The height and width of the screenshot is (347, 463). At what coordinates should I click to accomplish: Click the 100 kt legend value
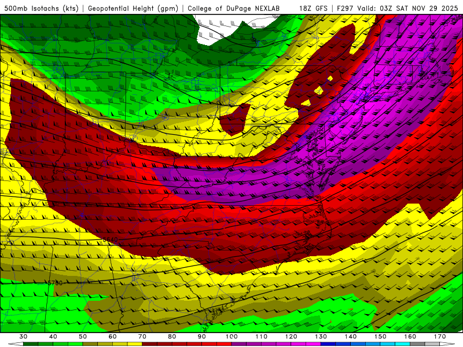[232, 337]
